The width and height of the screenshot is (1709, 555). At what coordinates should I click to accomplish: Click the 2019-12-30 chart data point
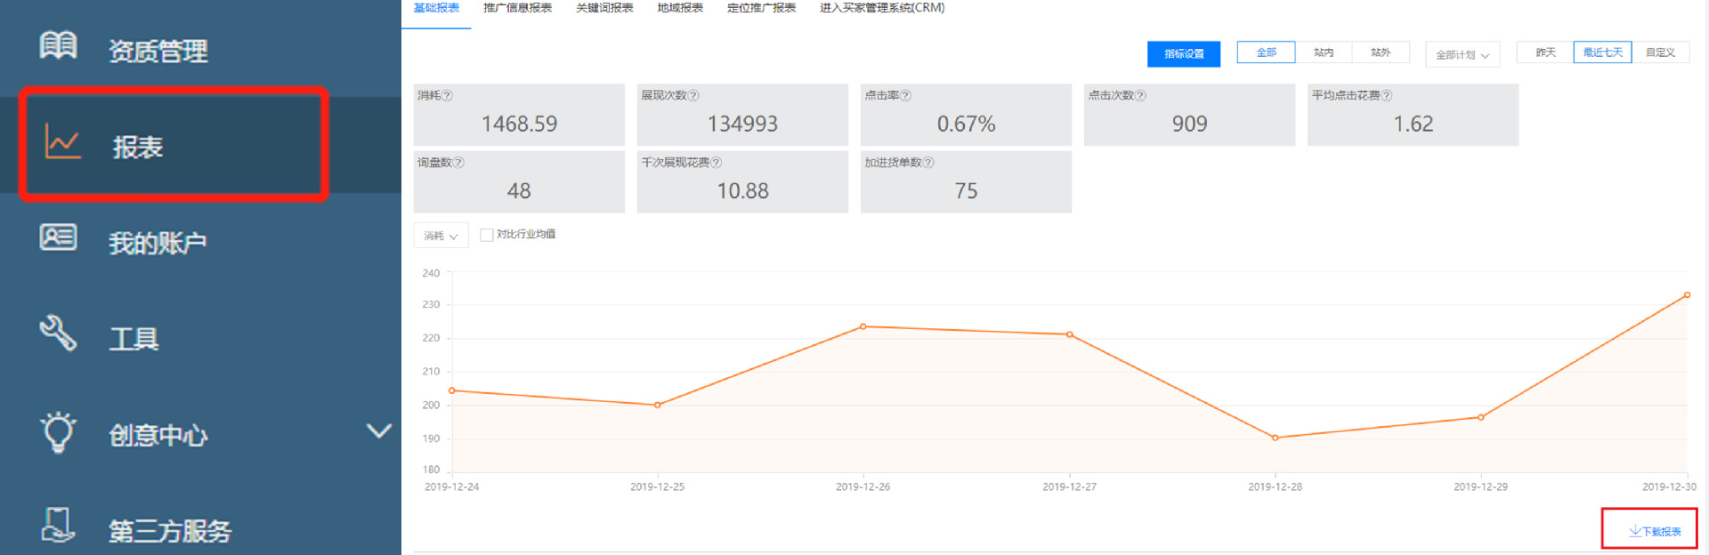[1687, 295]
